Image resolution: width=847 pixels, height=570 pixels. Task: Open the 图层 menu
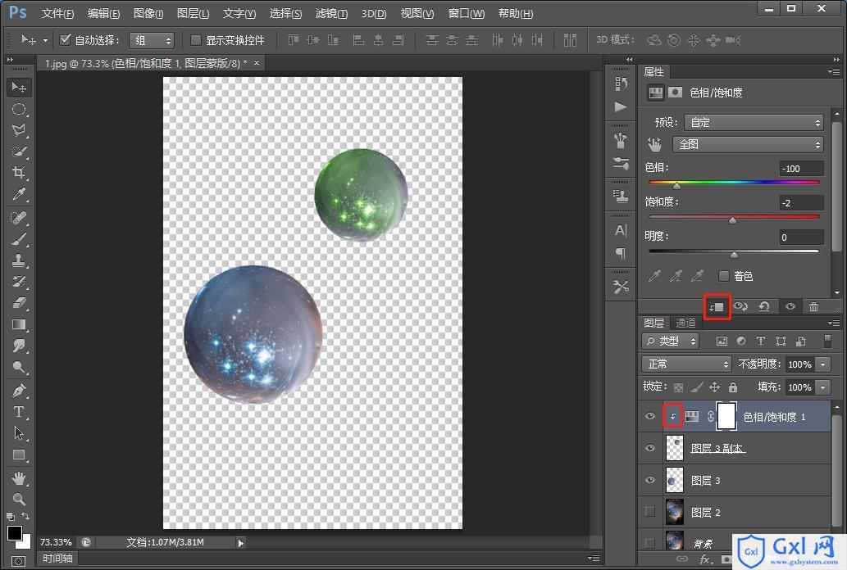click(193, 13)
